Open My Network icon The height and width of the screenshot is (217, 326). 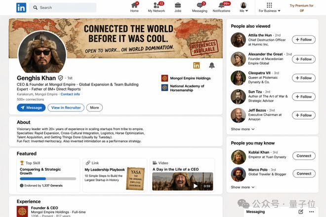(x=157, y=5)
